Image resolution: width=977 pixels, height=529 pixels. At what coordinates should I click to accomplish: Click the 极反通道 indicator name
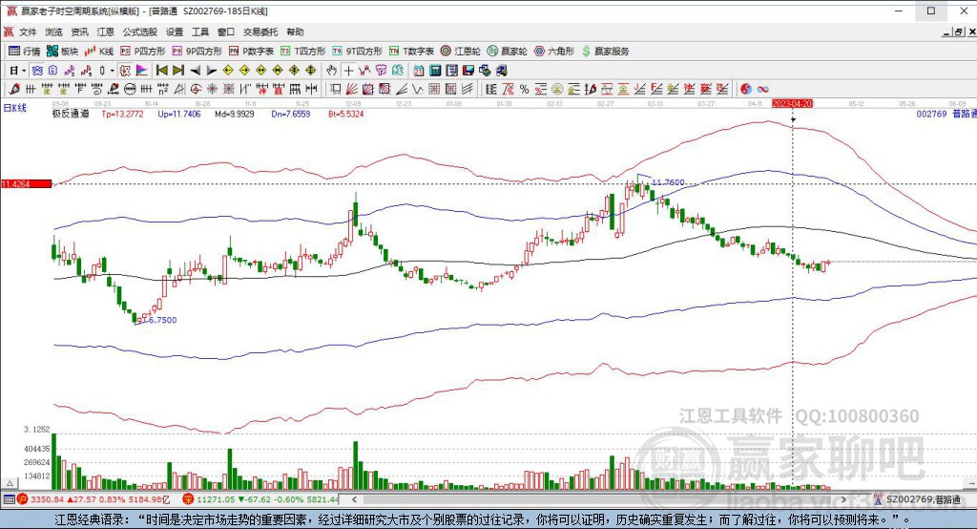[x=71, y=115]
